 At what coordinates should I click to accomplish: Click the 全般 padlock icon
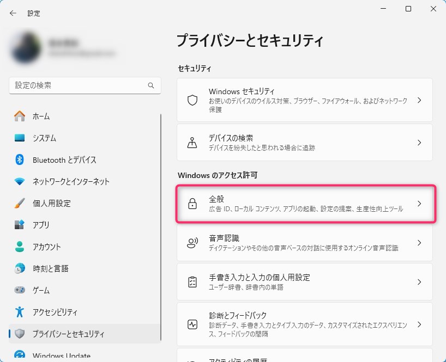(x=192, y=204)
